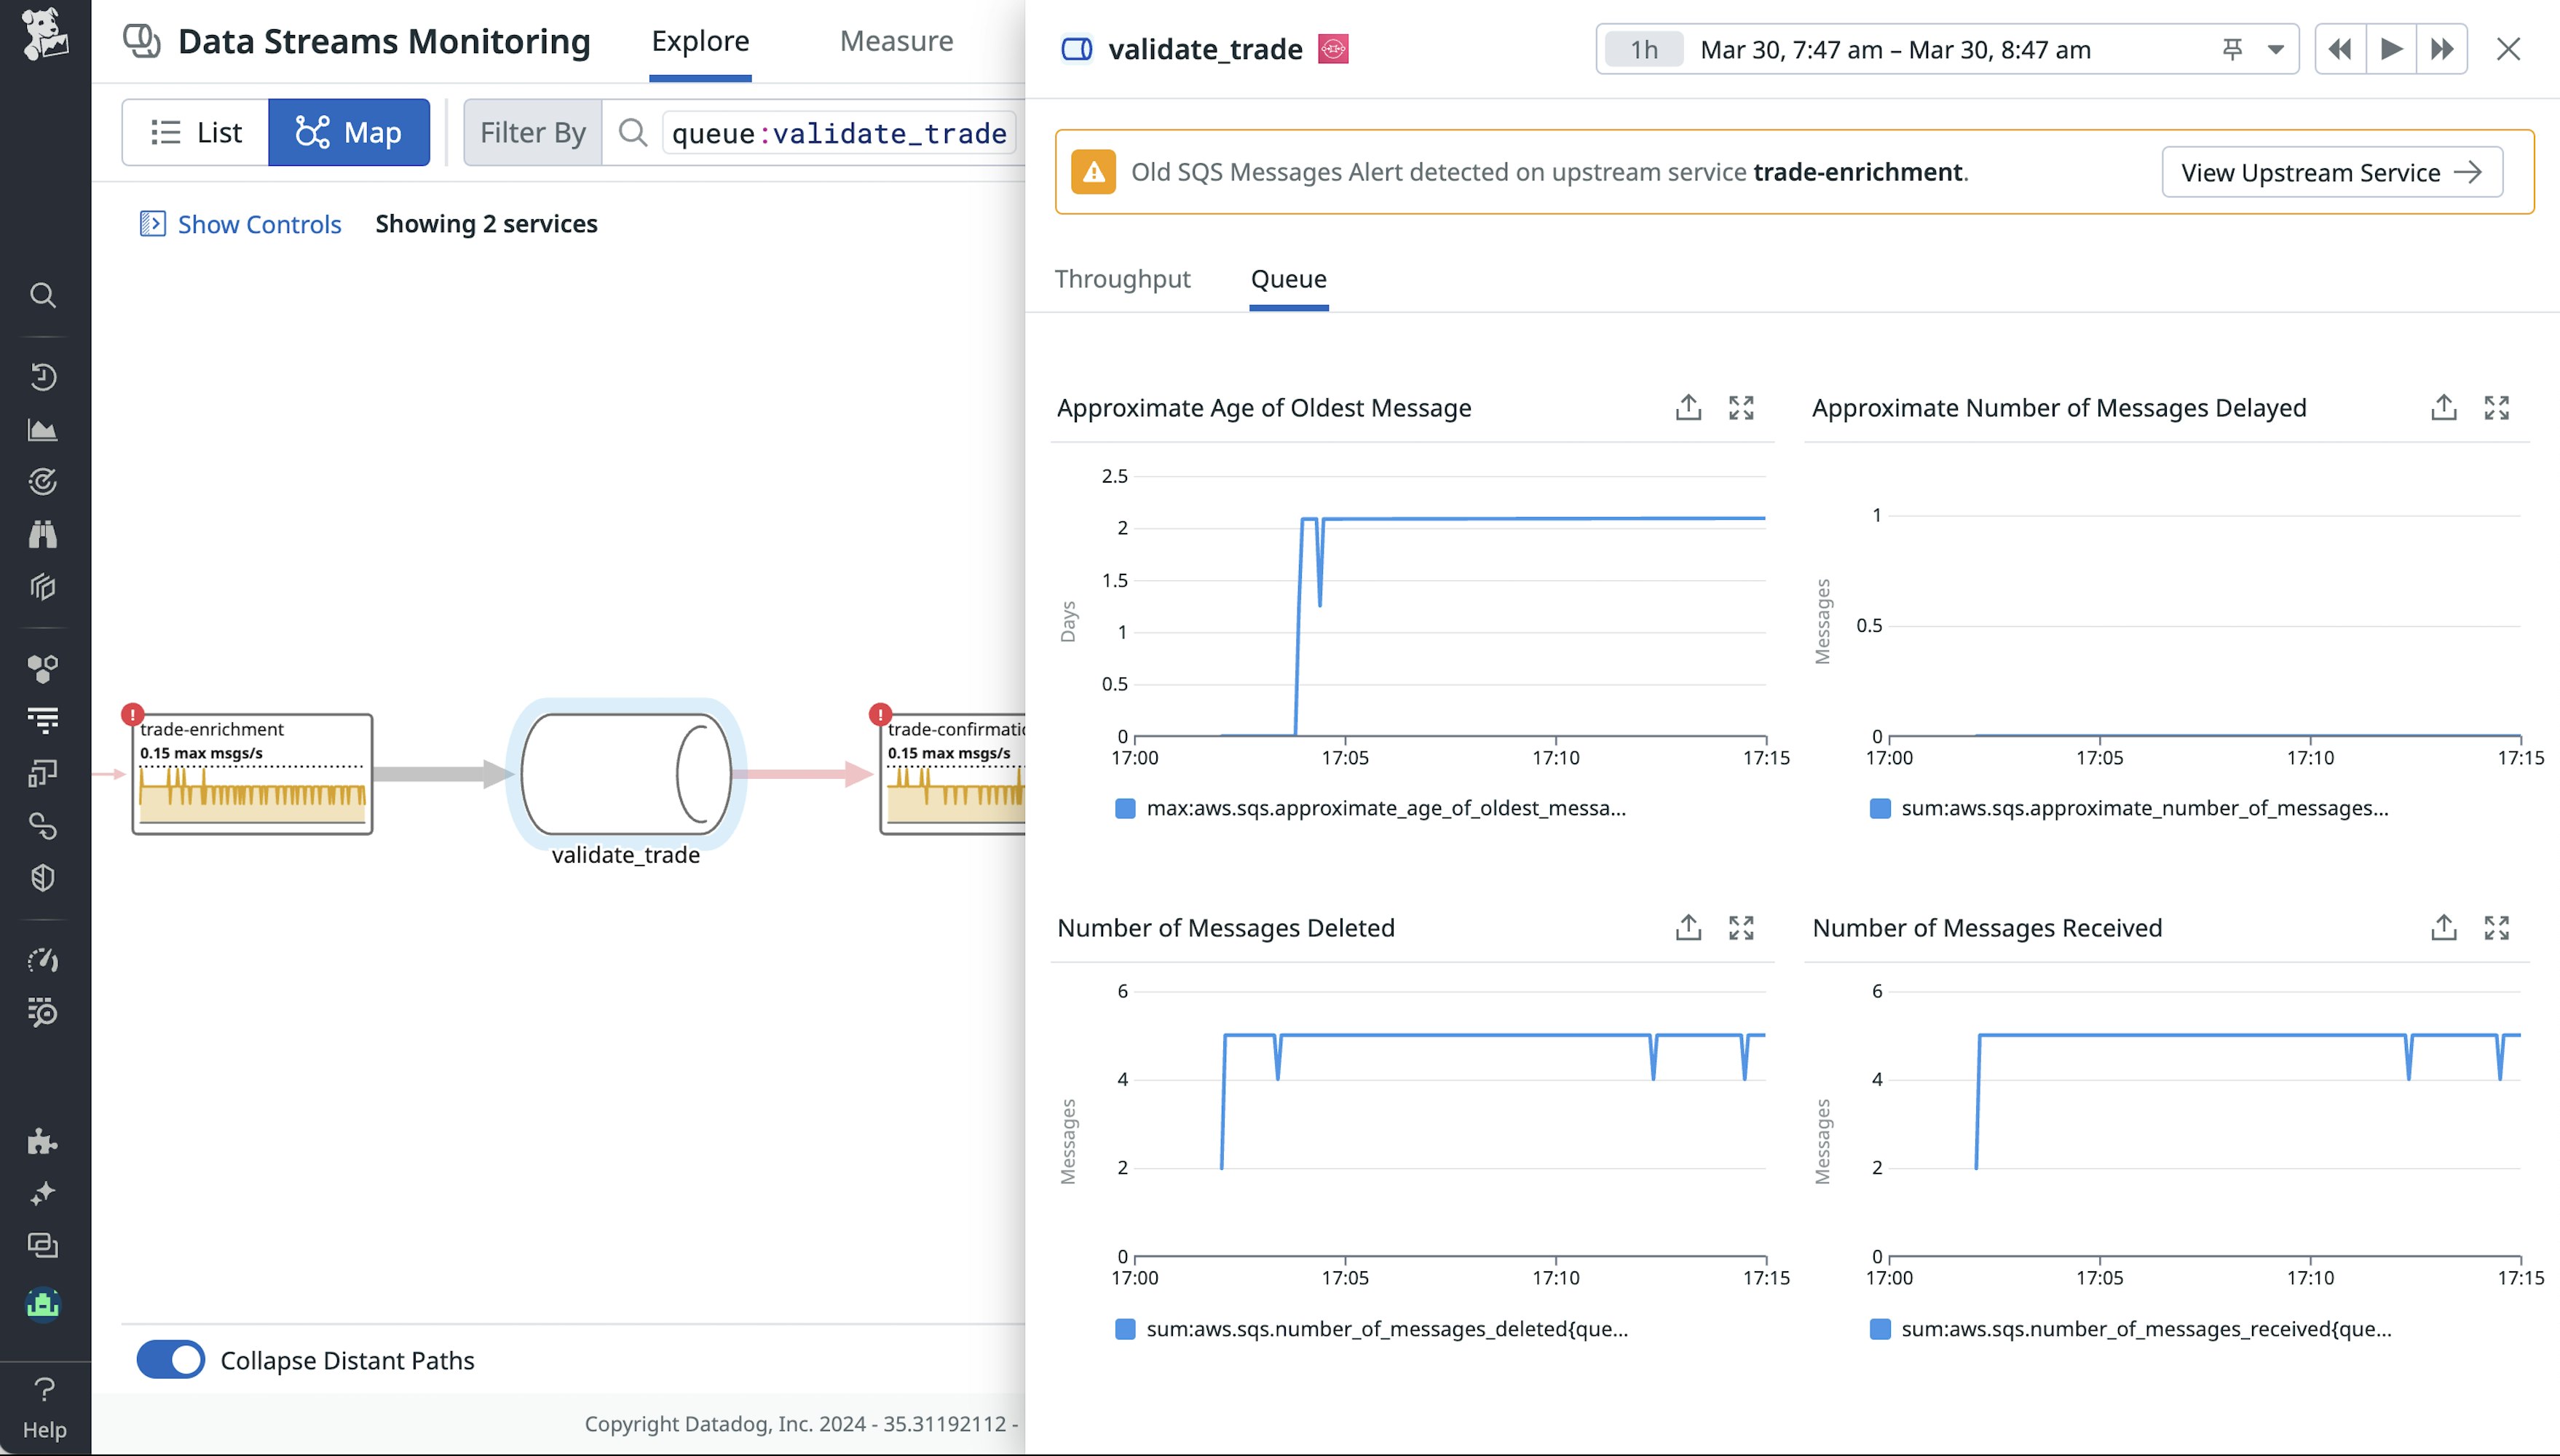Expand Number of Messages Deleted to full screen

(1741, 927)
